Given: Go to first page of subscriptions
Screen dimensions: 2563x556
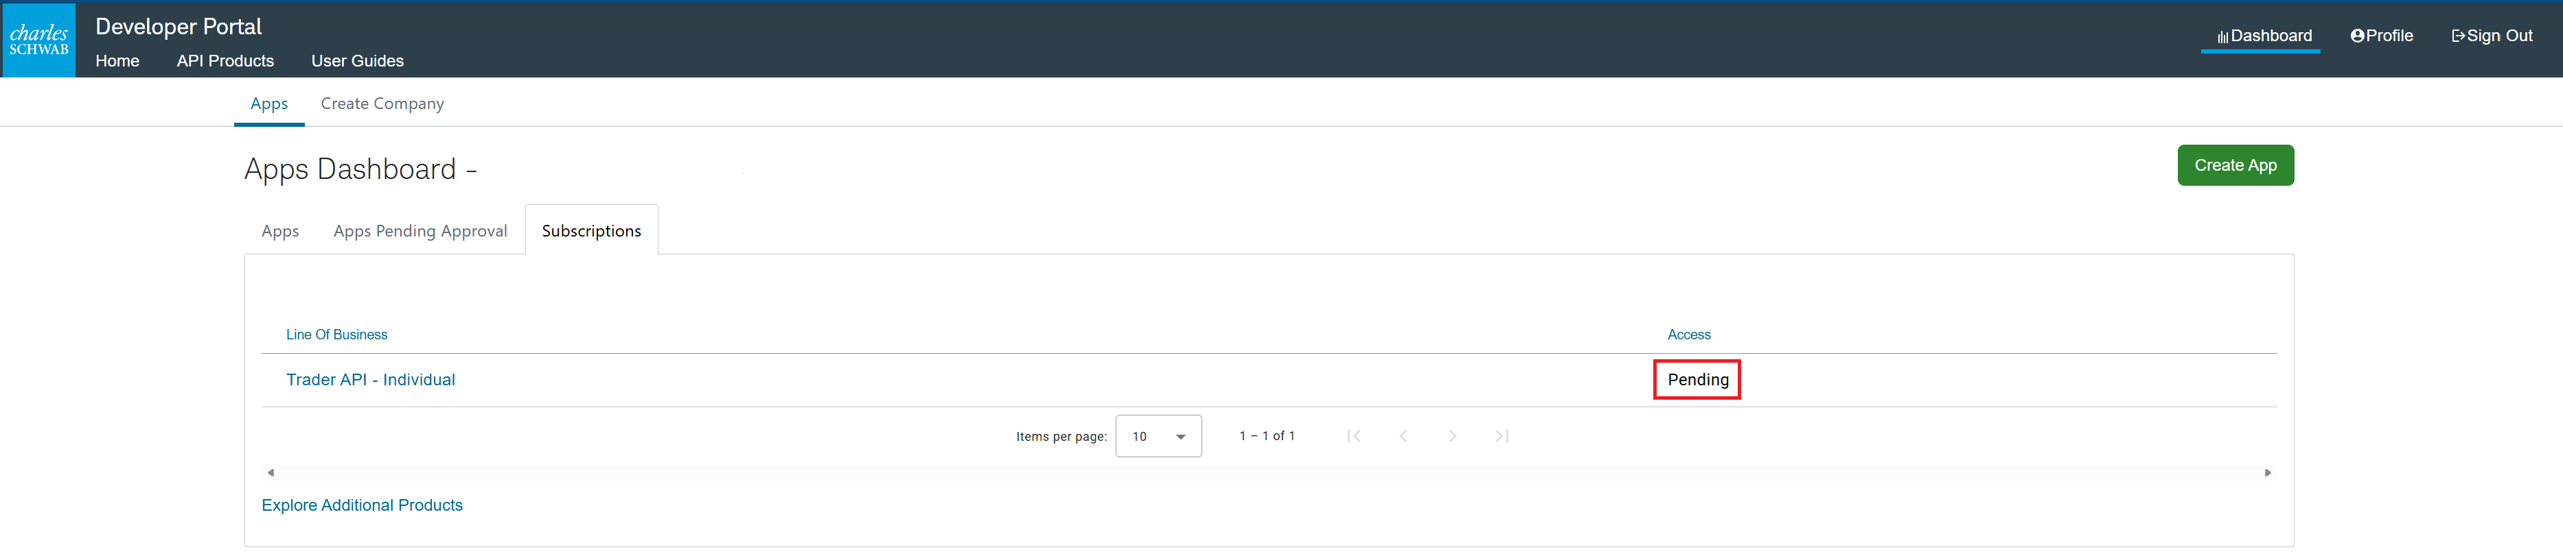Looking at the screenshot, I should (1353, 436).
